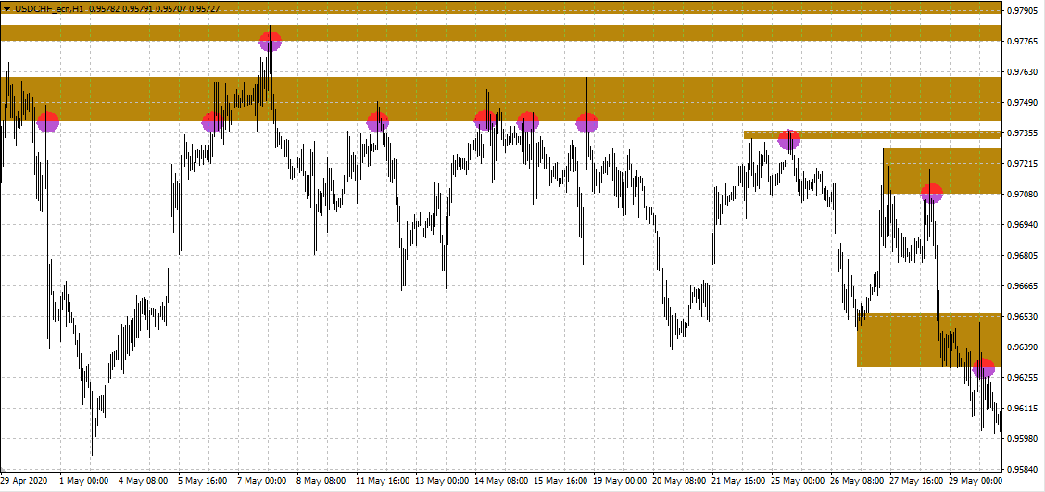The width and height of the screenshot is (1045, 492).
Task: Click the 0.95840 price axis label
Action: [1023, 470]
